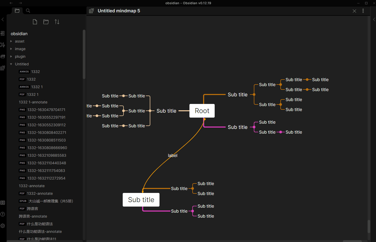The height and width of the screenshot is (242, 376).
Task: Open graph view from the ribbon
Action: coord(3,45)
